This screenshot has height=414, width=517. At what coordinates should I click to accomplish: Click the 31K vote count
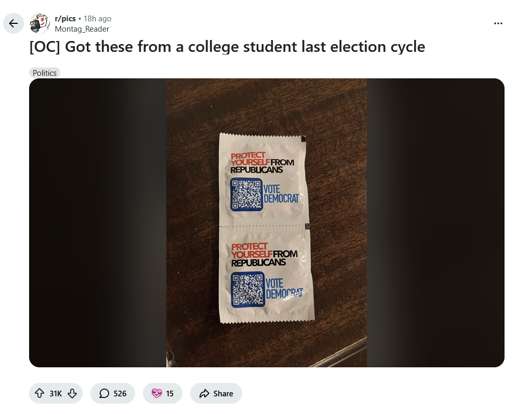(56, 394)
